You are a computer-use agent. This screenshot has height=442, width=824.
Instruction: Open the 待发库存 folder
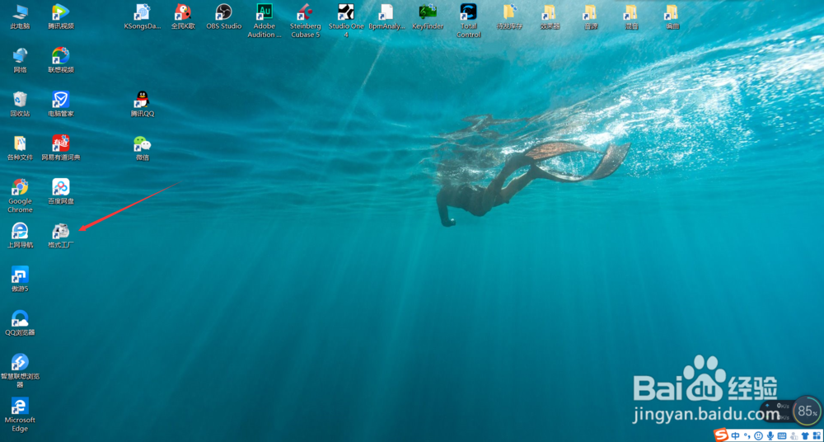509,16
